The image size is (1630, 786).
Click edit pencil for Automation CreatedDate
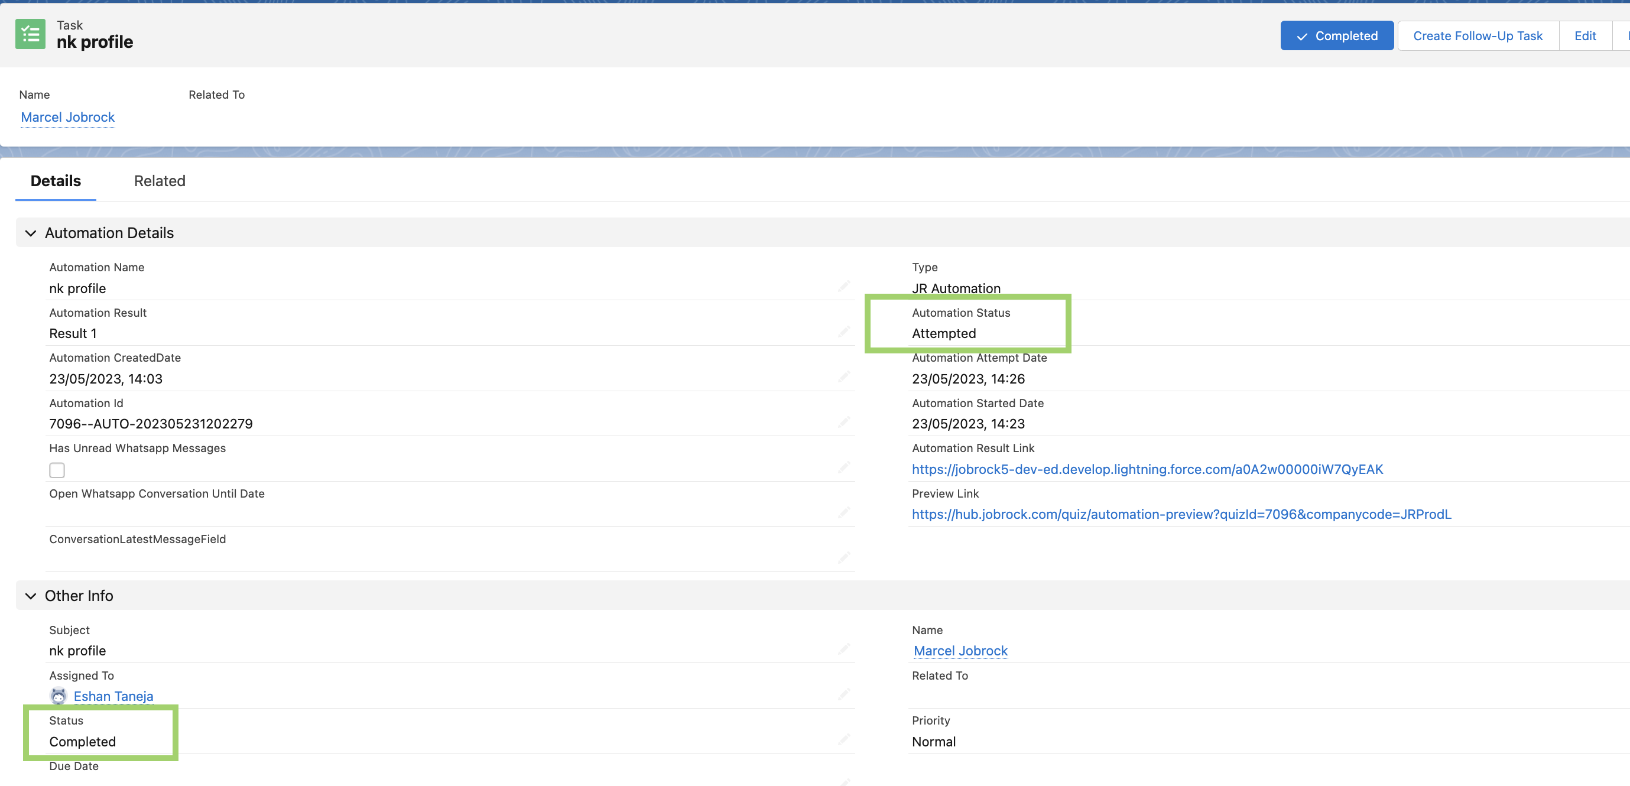[x=843, y=376]
